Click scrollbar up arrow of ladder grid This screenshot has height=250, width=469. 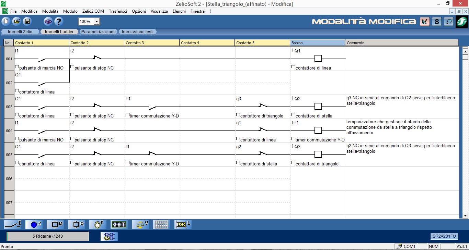pyautogui.click(x=466, y=52)
